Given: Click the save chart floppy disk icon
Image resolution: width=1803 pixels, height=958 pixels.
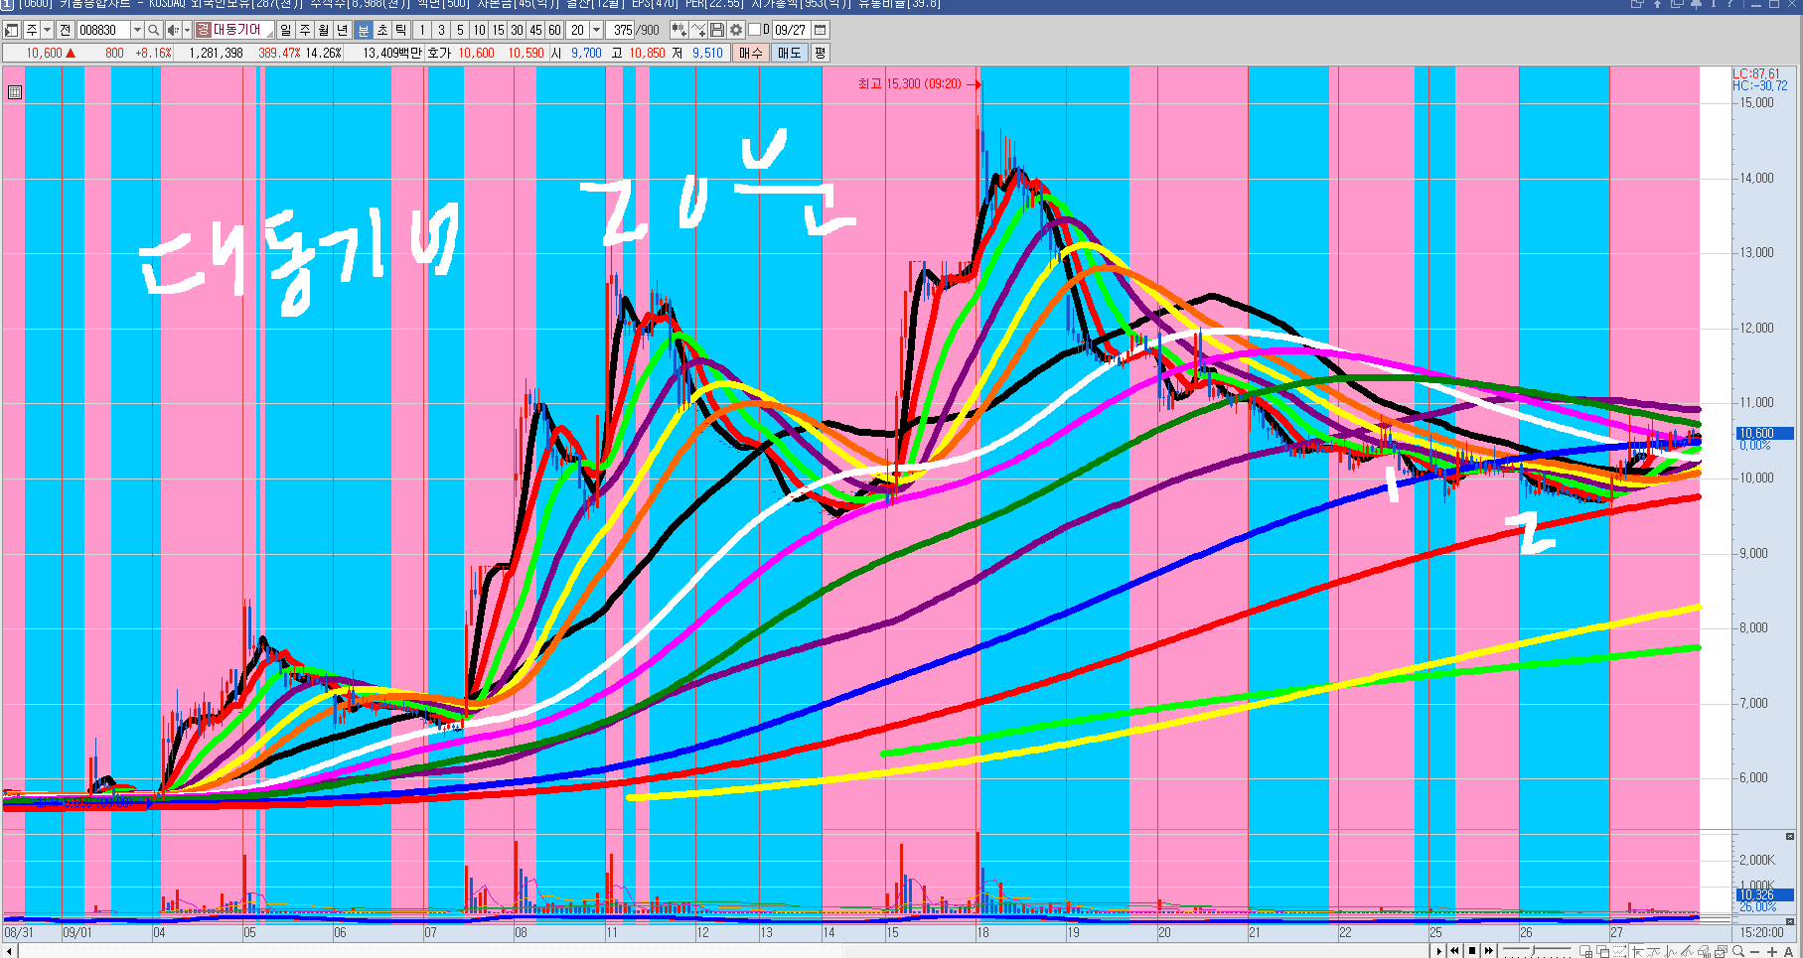Looking at the screenshot, I should [x=717, y=30].
